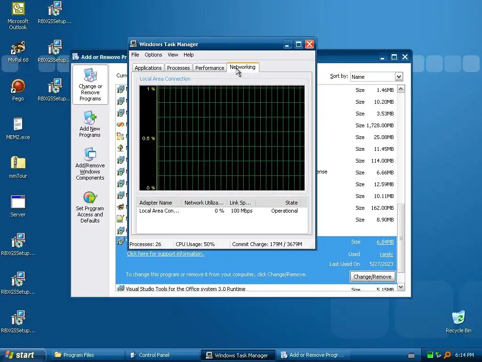The width and height of the screenshot is (482, 362).
Task: Click the State column header
Action: pos(278,203)
